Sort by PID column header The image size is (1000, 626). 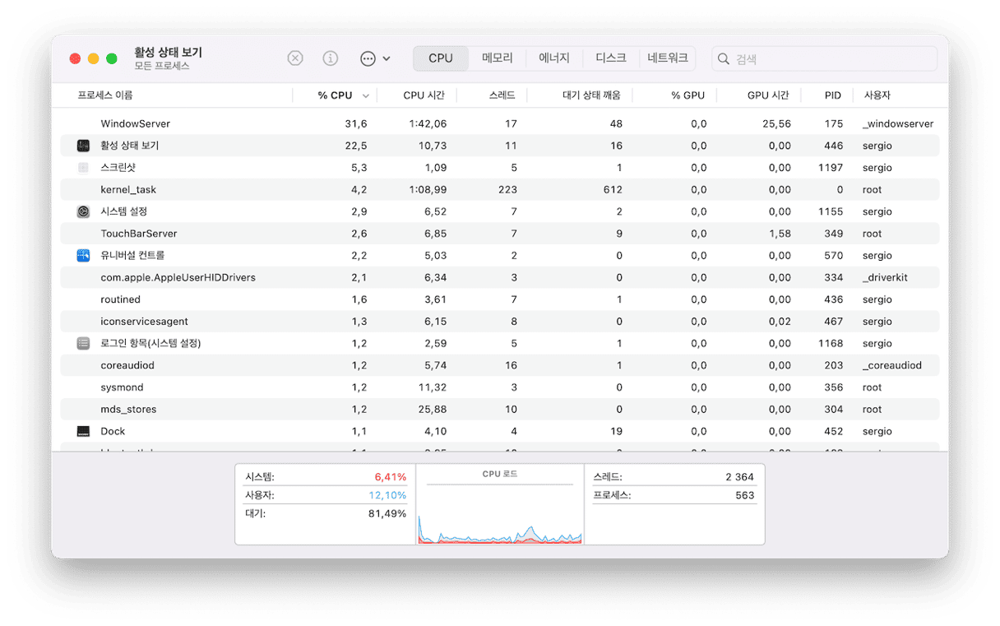[833, 95]
